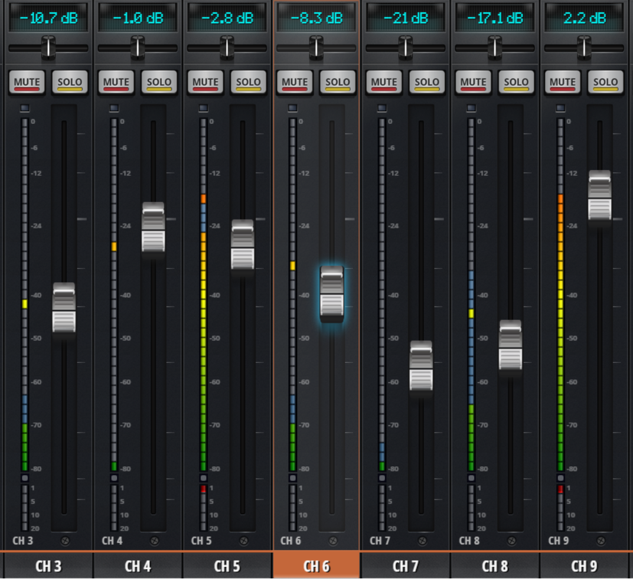Click the round icon beside CH 6 label
The width and height of the screenshot is (633, 579).
tap(332, 541)
